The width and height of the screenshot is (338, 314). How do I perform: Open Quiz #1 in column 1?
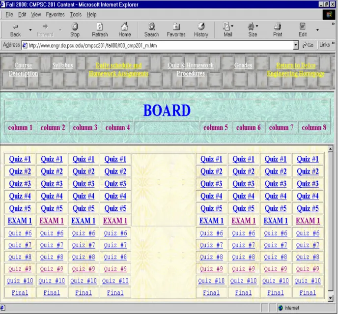coord(20,159)
